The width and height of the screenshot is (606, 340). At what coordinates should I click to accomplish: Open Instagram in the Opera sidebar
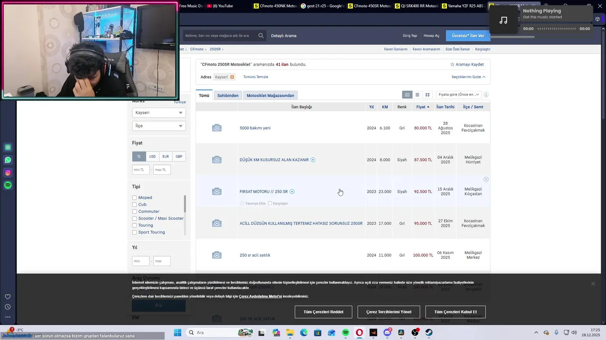pos(8,173)
